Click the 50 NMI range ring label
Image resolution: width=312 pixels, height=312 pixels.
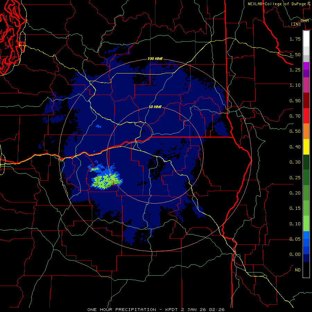coord(155,107)
